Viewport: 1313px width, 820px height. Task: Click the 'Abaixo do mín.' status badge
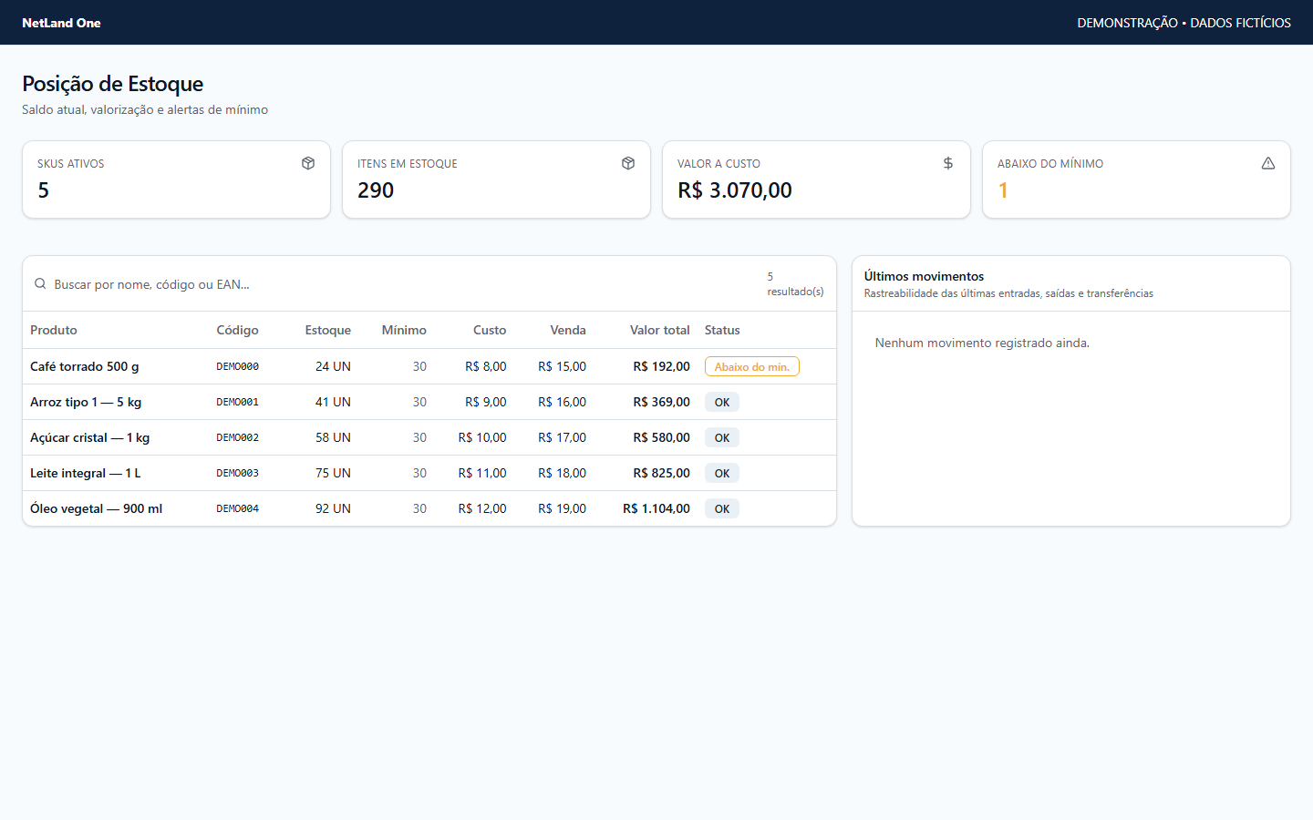coord(752,366)
